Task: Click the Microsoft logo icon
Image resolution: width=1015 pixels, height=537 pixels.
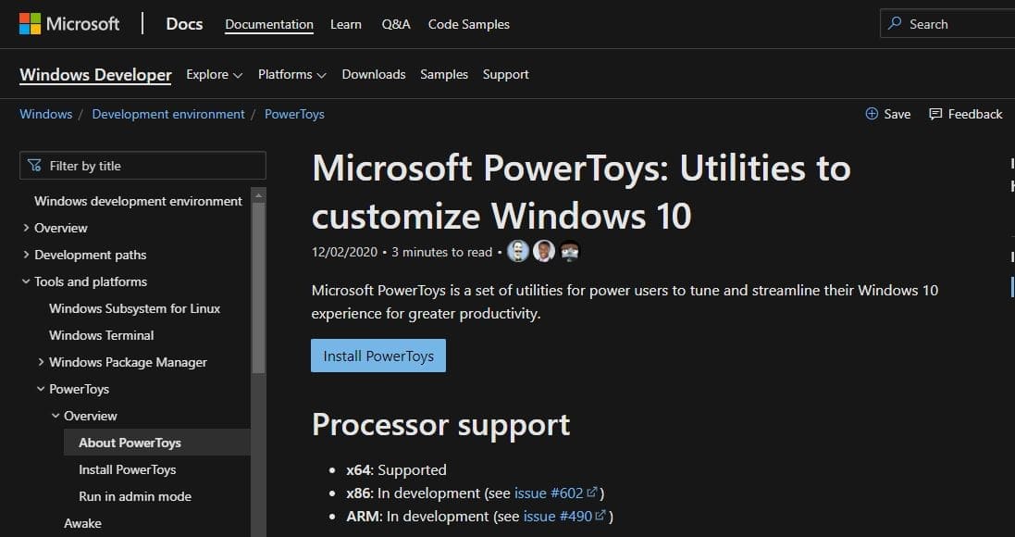Action: pos(30,24)
